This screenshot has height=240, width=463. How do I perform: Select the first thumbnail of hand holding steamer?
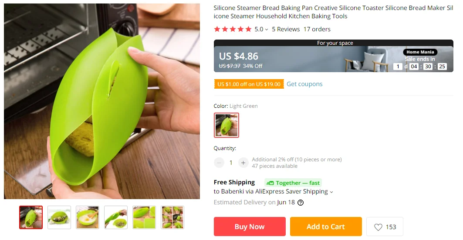point(31,217)
